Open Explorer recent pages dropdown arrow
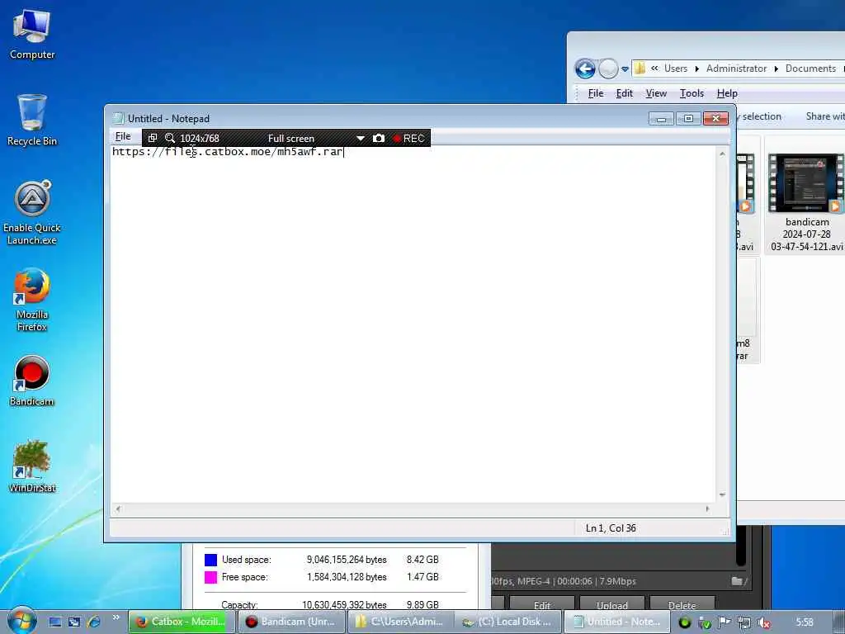Viewport: 845px width, 634px height. point(625,69)
